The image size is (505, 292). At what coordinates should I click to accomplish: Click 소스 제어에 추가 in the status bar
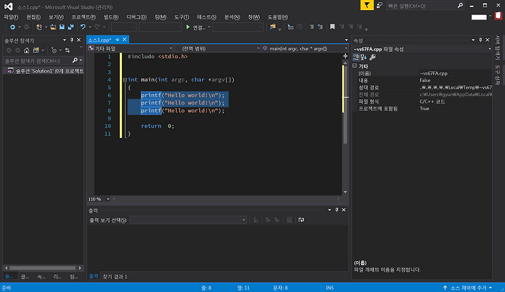click(x=468, y=288)
